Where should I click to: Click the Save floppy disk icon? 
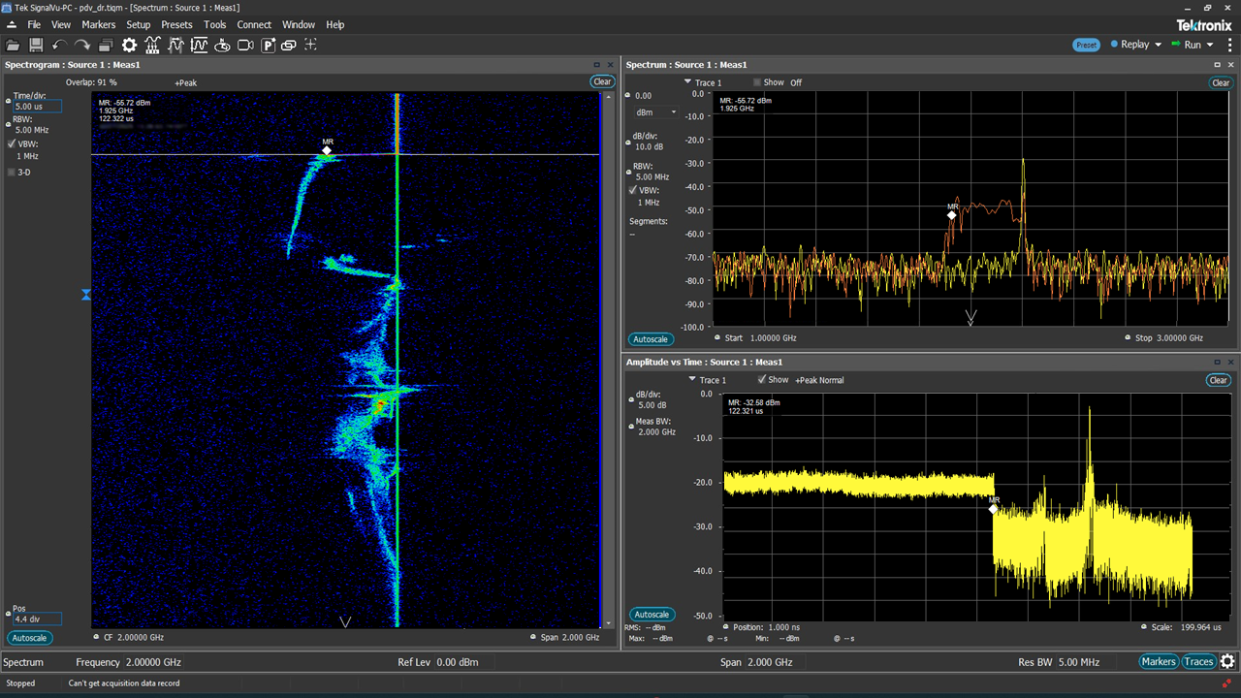[36, 45]
